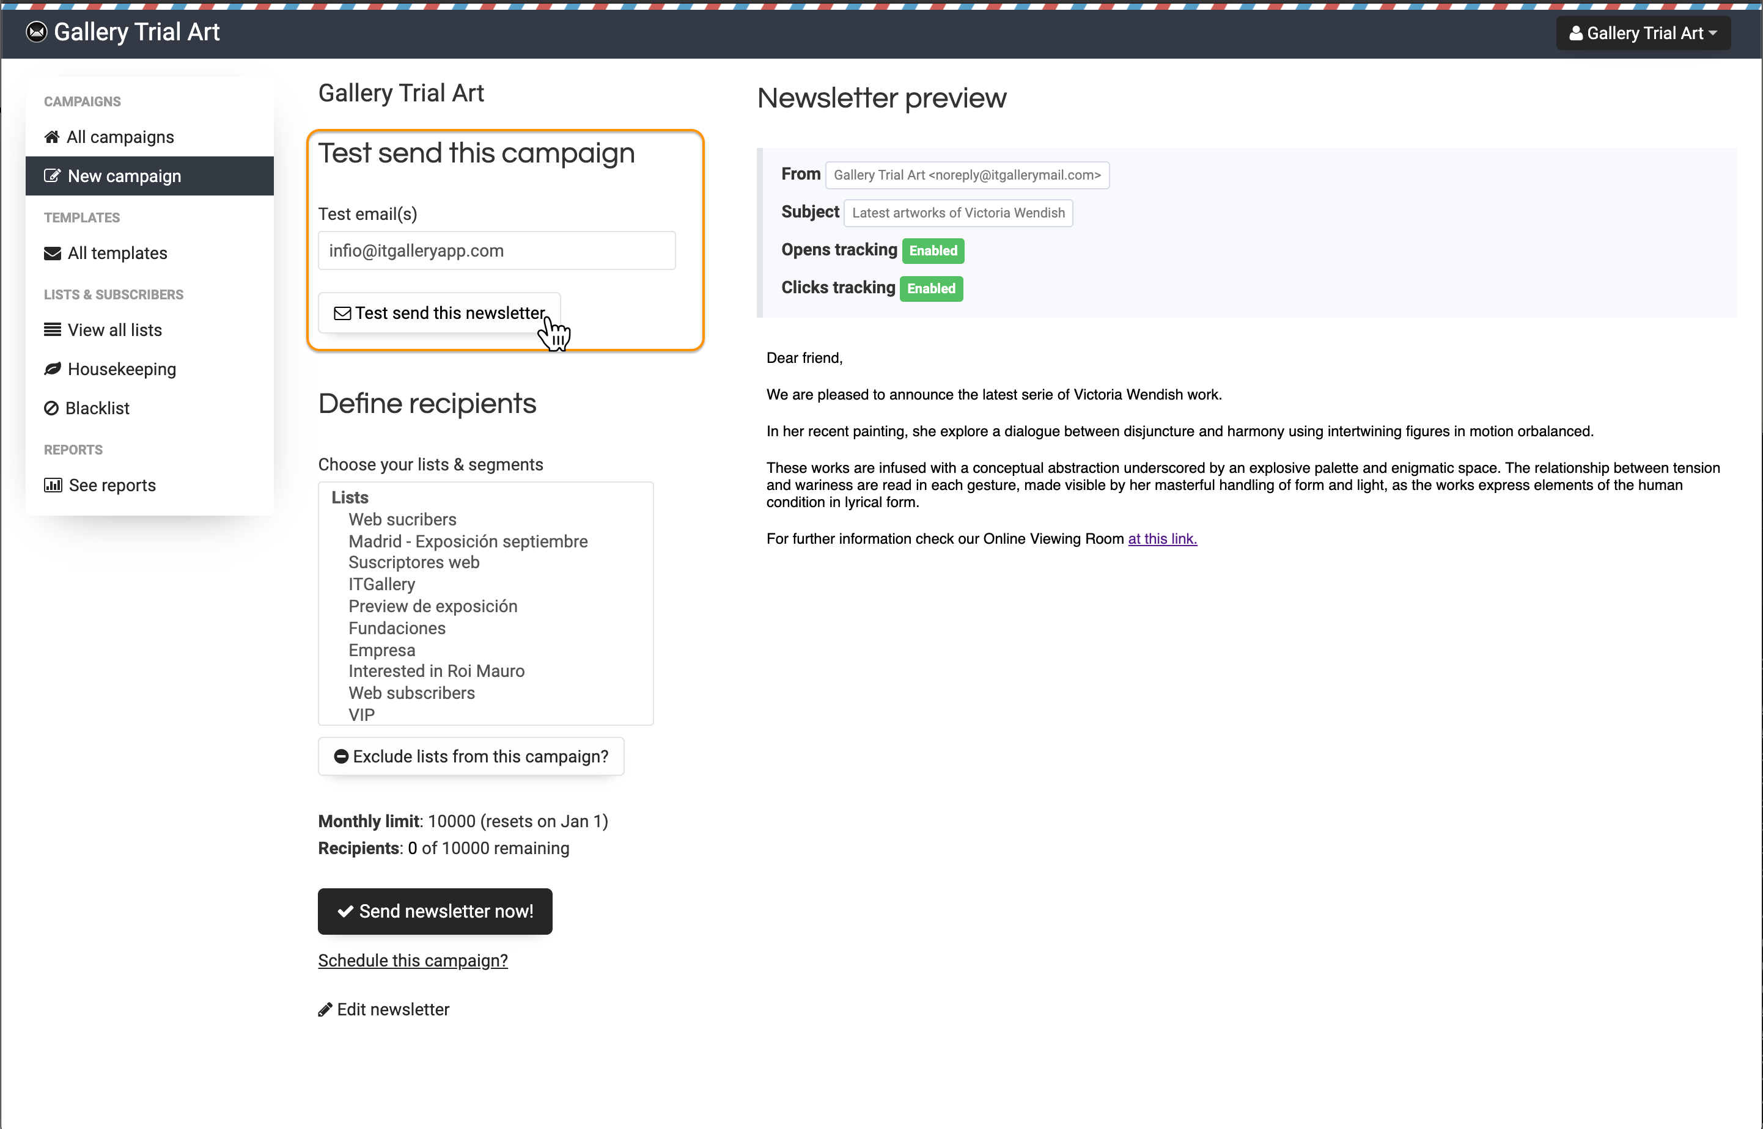Click the pencil icon beside Edit newsletter

(x=325, y=1010)
